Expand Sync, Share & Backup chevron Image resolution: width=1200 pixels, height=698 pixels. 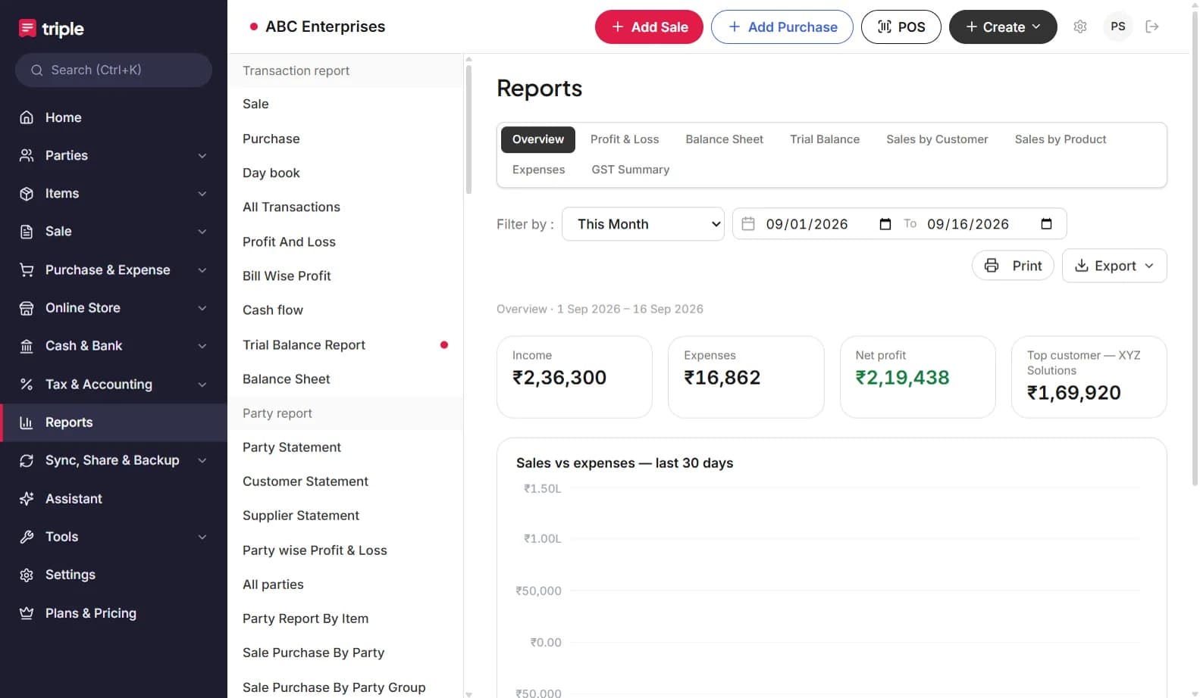202,460
